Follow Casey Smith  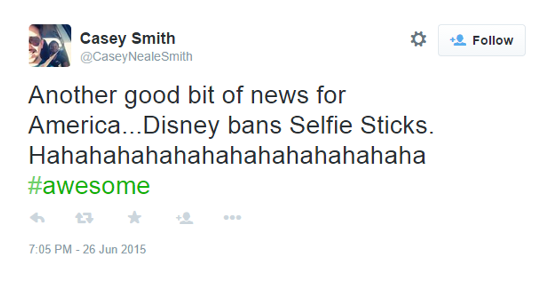coord(481,40)
